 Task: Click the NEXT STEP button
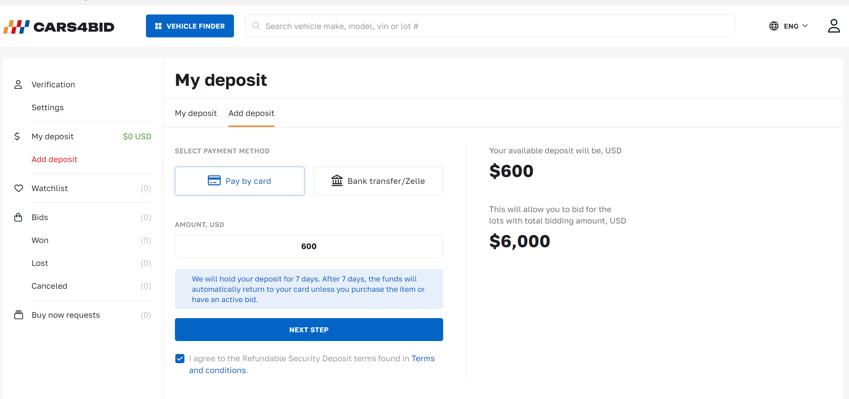pos(309,330)
